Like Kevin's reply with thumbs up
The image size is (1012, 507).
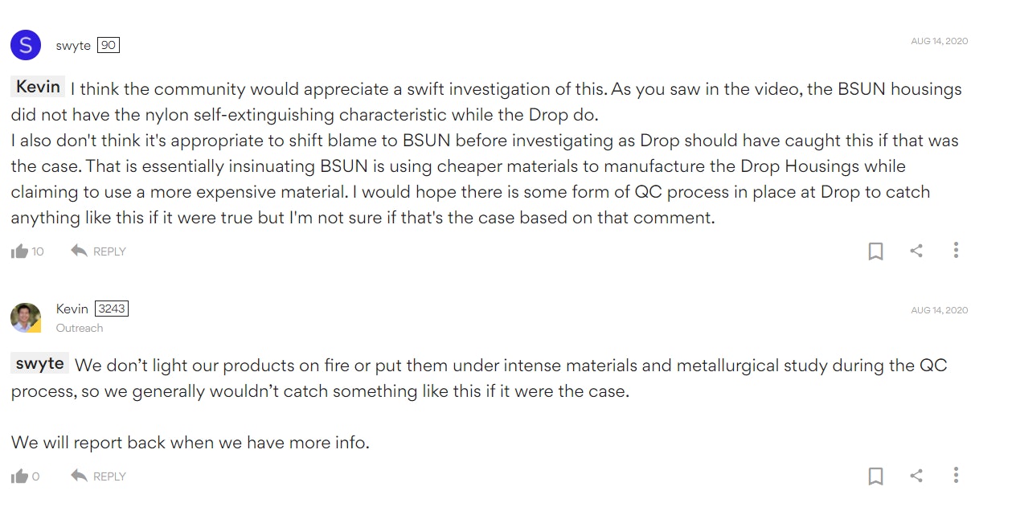pos(19,476)
